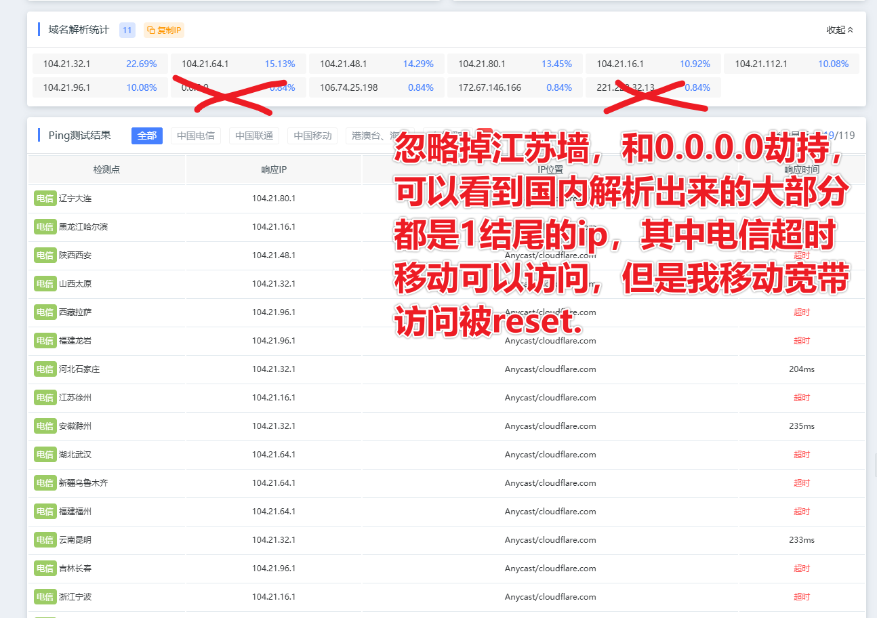This screenshot has height=618, width=877.
Task: Click response IP 104.21.48.1 in 陕西西安 row
Action: pyautogui.click(x=274, y=255)
